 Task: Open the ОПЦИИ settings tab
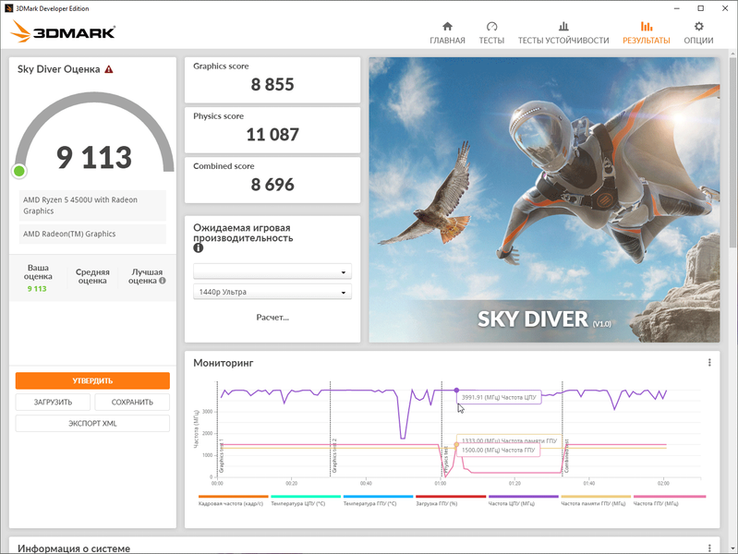coord(698,33)
